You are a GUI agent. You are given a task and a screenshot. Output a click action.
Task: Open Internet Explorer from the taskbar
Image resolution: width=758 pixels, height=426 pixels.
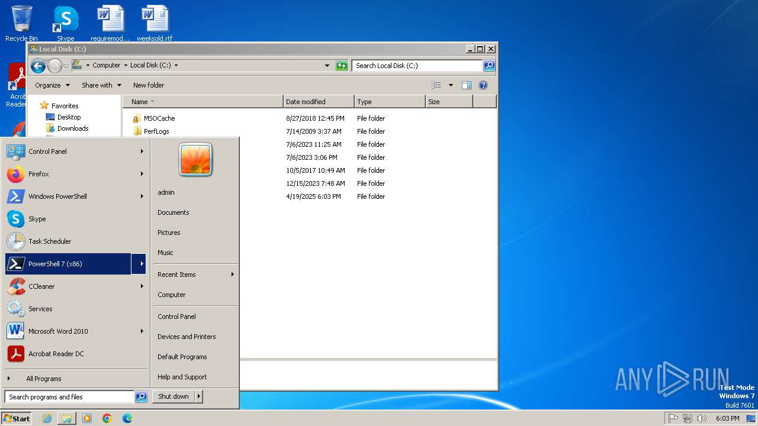click(47, 418)
